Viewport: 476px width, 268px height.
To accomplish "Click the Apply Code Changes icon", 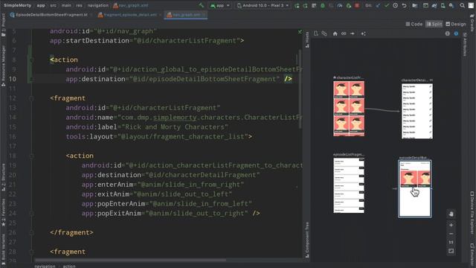I will [x=314, y=5].
